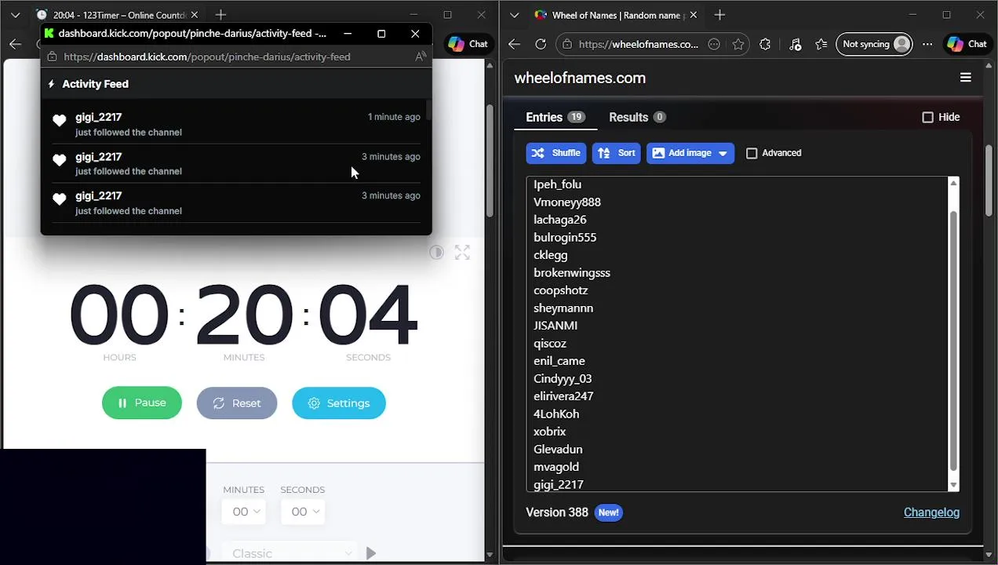The width and height of the screenshot is (998, 565).
Task: Close the 123Timer tab
Action: click(x=195, y=15)
